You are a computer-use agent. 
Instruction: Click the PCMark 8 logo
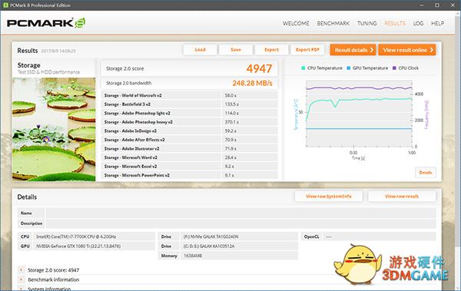(x=46, y=23)
